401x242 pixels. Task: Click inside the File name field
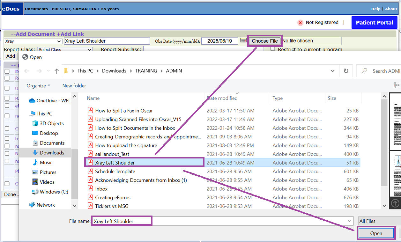coord(121,221)
